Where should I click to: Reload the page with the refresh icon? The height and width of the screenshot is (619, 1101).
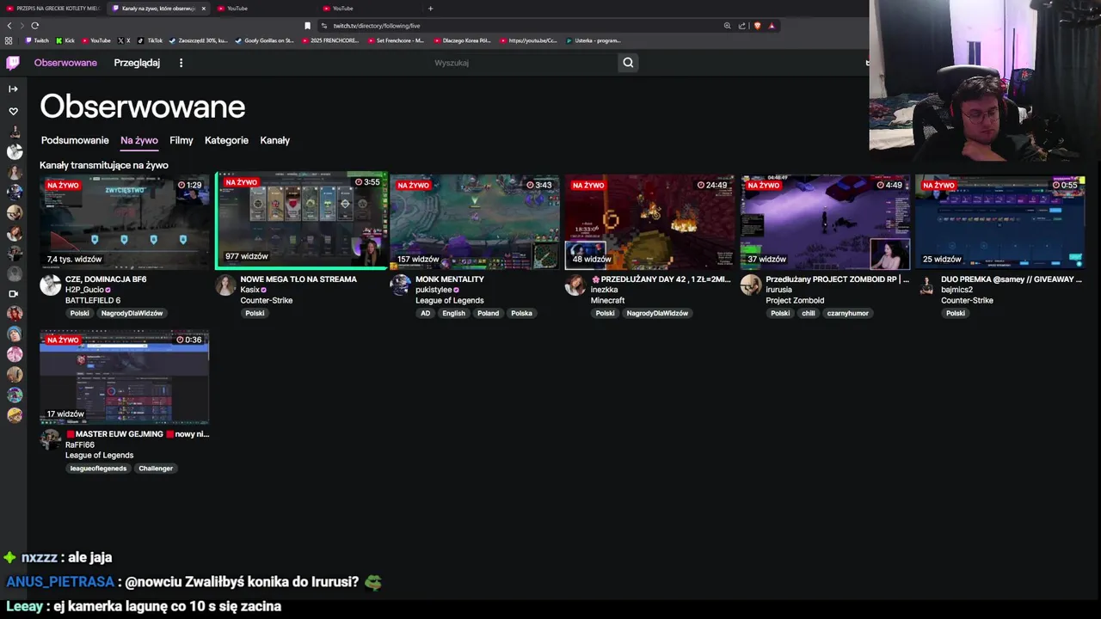click(x=35, y=26)
